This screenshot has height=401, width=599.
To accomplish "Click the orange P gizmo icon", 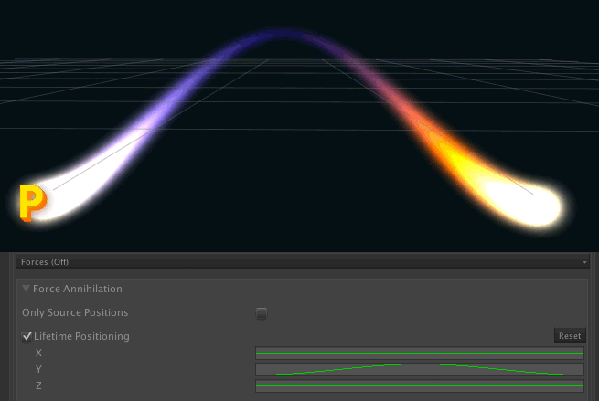I will pos(32,203).
